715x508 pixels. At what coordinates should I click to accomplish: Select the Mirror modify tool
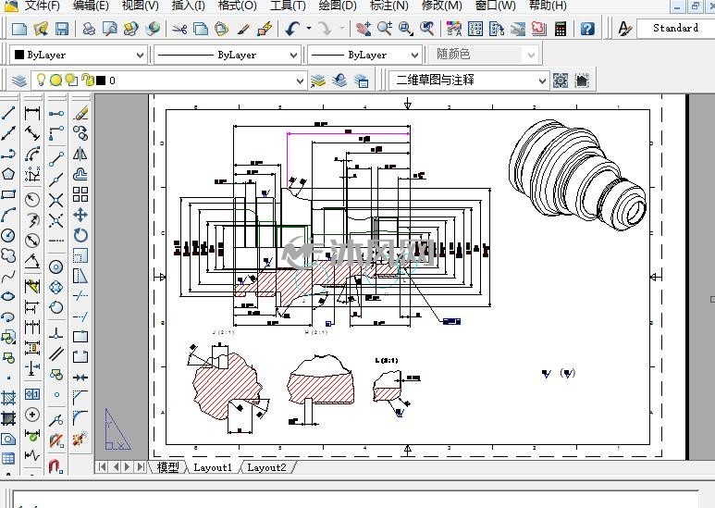80,154
